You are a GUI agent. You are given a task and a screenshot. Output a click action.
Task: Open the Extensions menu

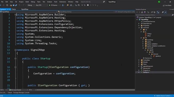point(63,2)
